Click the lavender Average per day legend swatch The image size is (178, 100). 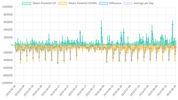(x=128, y=3)
